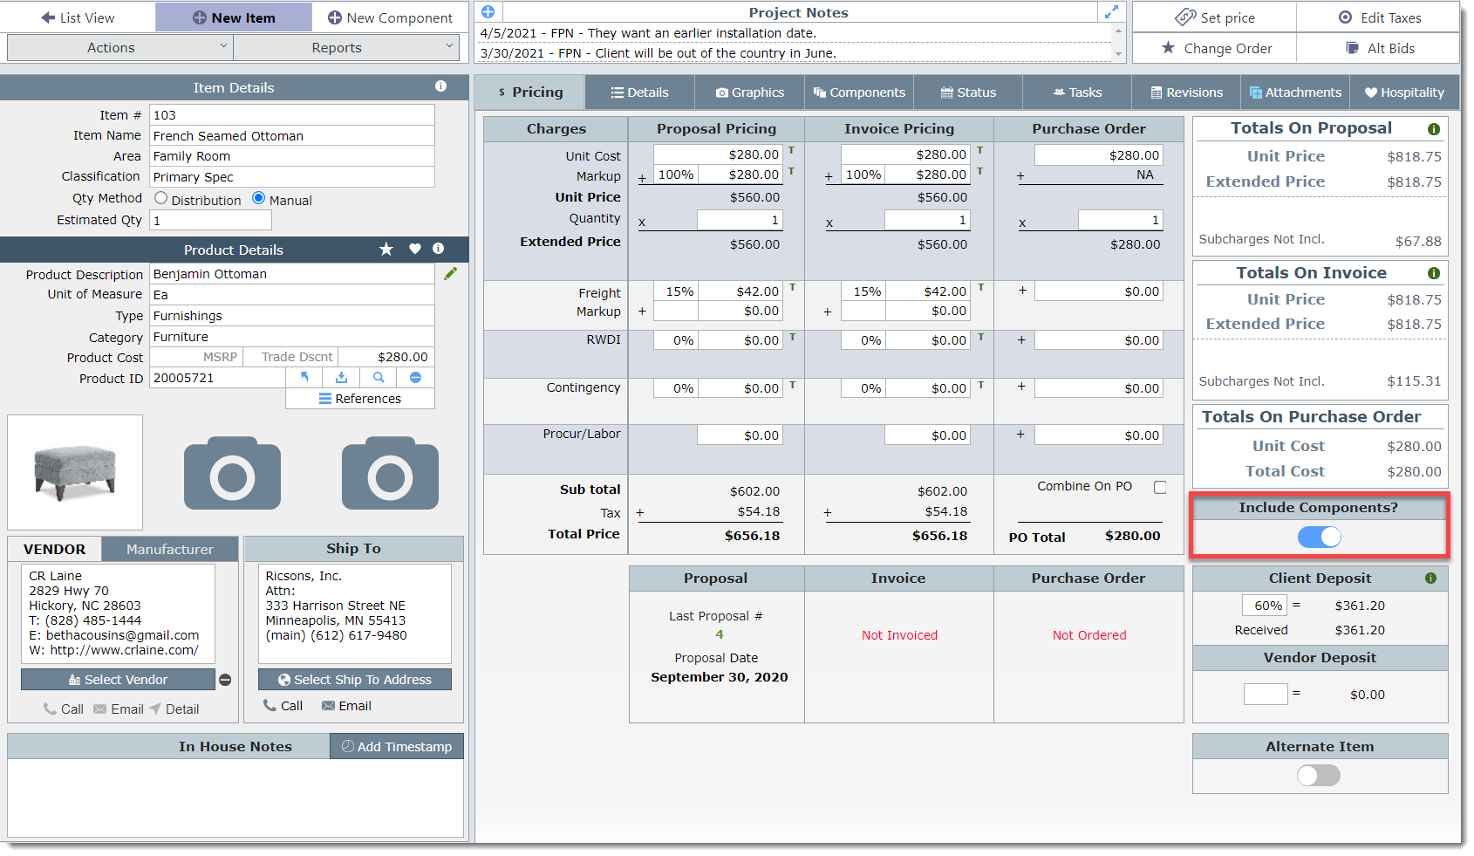
Task: Open Hospitality tab
Action: pos(1404,92)
